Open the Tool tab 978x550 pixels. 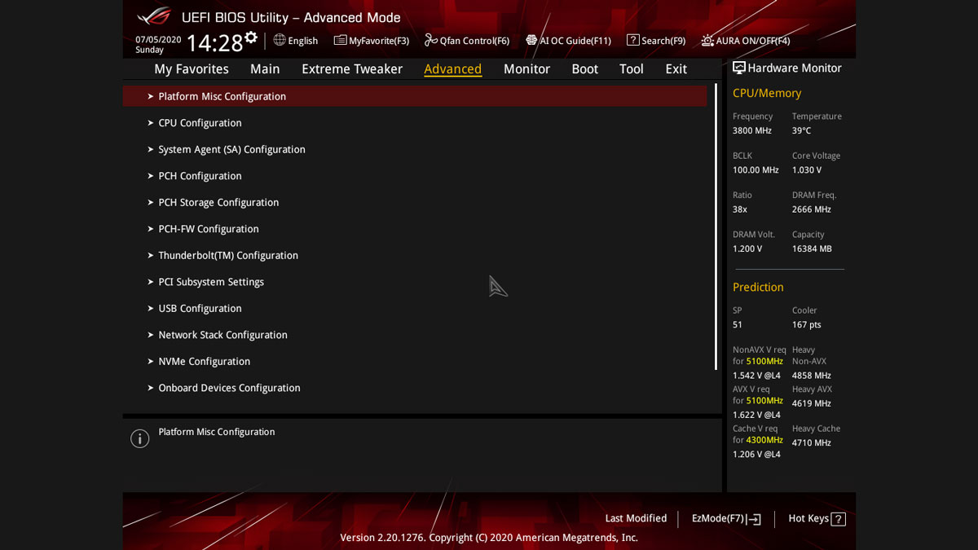click(x=632, y=69)
